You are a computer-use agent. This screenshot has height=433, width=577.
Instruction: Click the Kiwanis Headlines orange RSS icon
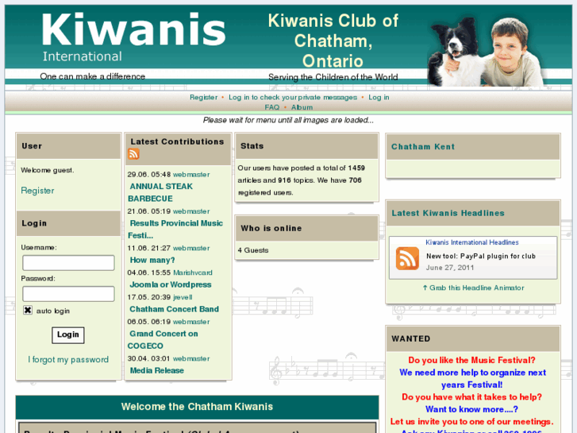[x=407, y=258]
